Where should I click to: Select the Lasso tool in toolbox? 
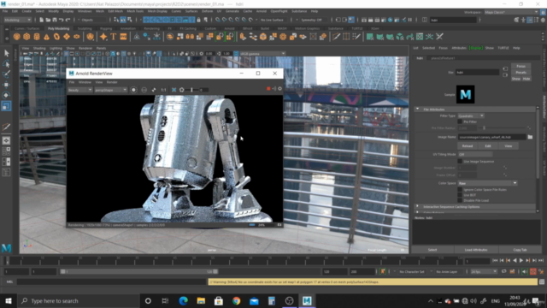6,63
